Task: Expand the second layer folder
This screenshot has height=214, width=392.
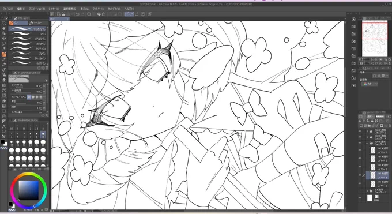Action: pyautogui.click(x=368, y=137)
